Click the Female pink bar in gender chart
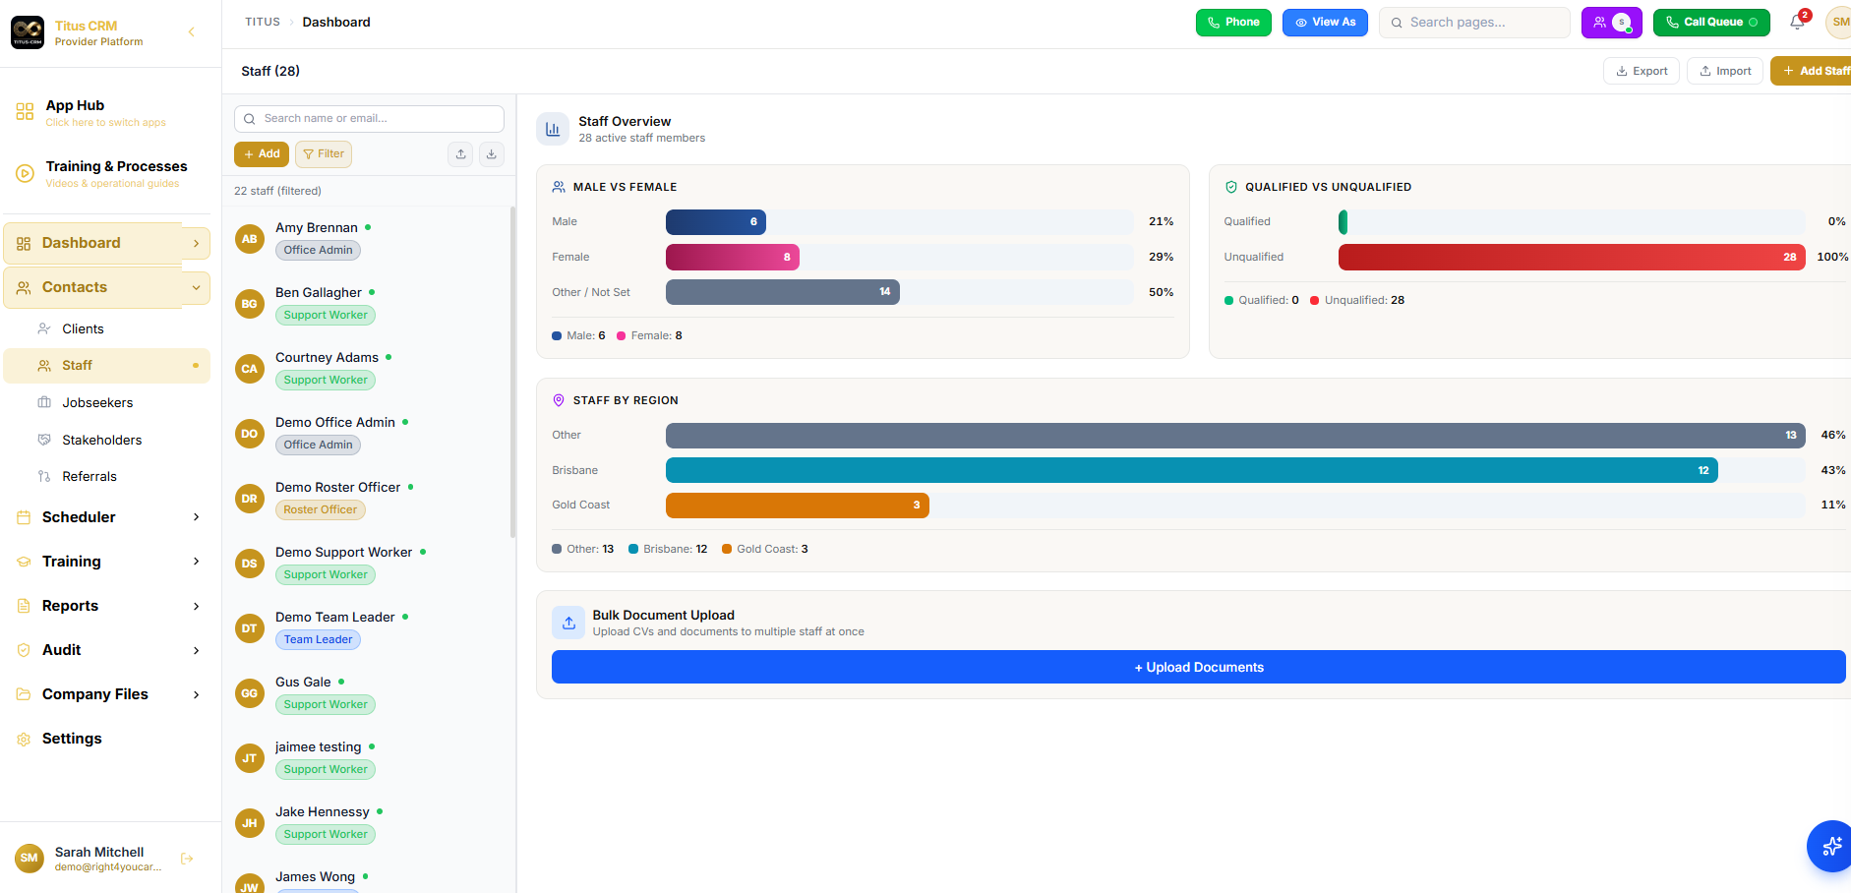 pos(733,258)
